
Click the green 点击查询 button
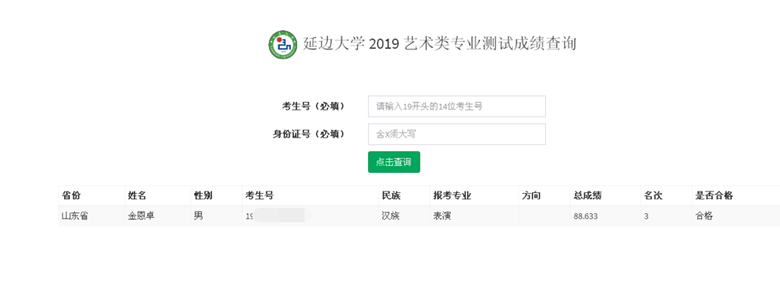click(394, 162)
